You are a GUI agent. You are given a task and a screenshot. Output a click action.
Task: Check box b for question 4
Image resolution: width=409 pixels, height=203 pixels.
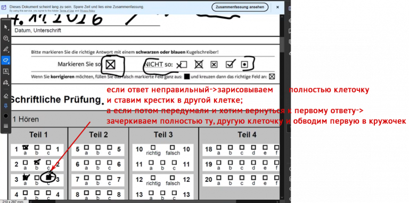pos(37,192)
